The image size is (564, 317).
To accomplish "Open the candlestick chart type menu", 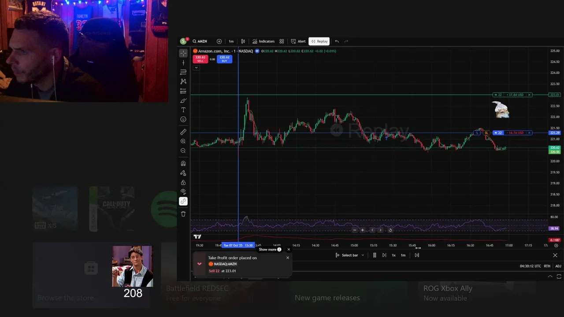I will [x=243, y=41].
